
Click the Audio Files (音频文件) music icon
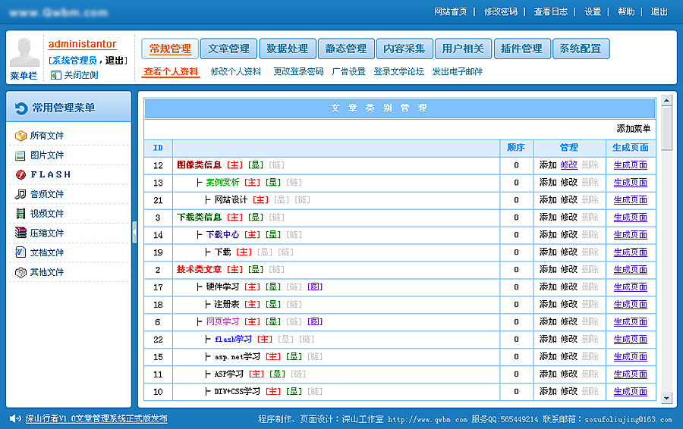click(20, 194)
